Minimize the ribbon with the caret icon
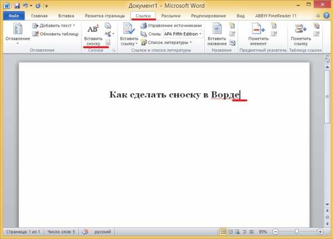 [x=318, y=16]
